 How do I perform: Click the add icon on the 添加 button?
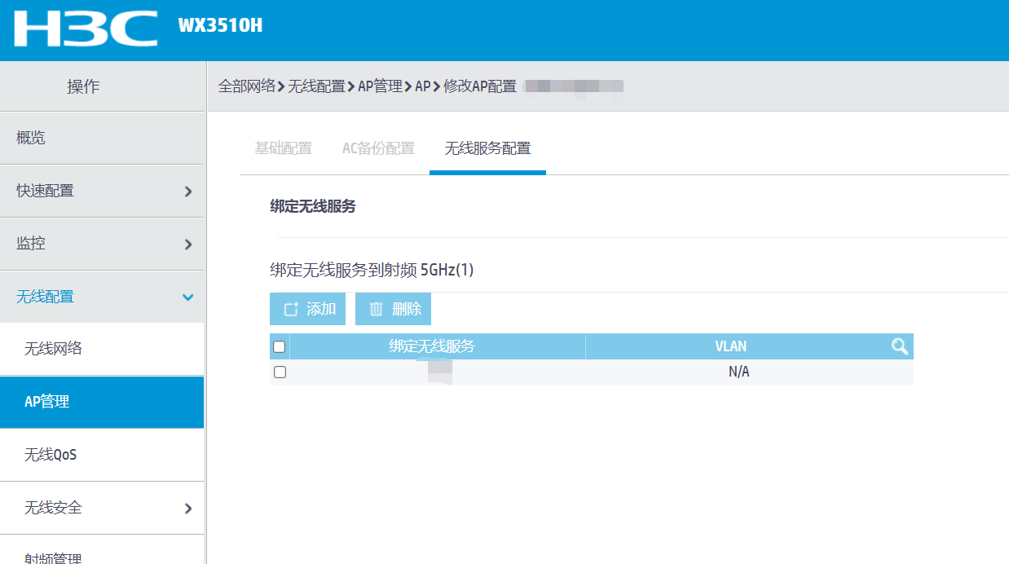[291, 308]
